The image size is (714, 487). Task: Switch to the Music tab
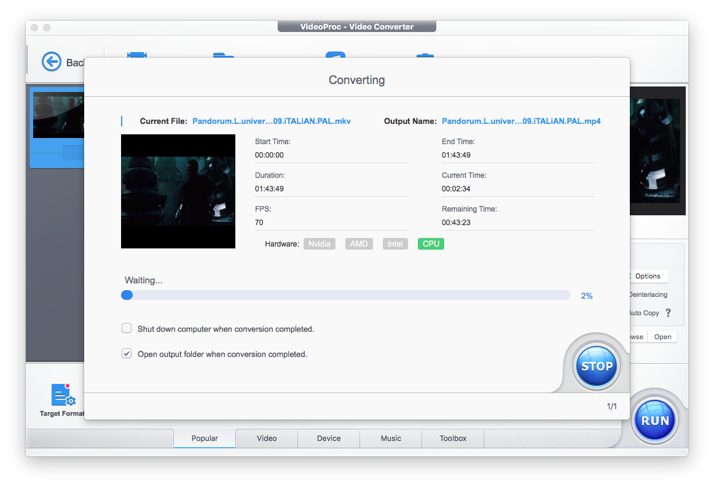coord(391,439)
